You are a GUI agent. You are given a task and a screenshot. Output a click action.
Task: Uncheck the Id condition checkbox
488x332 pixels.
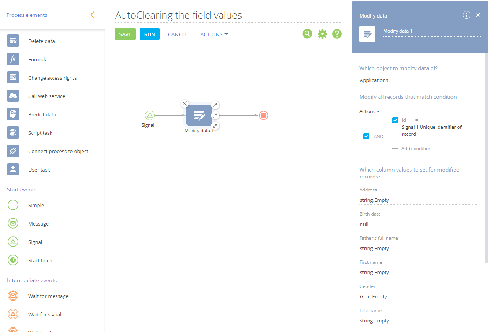[395, 120]
